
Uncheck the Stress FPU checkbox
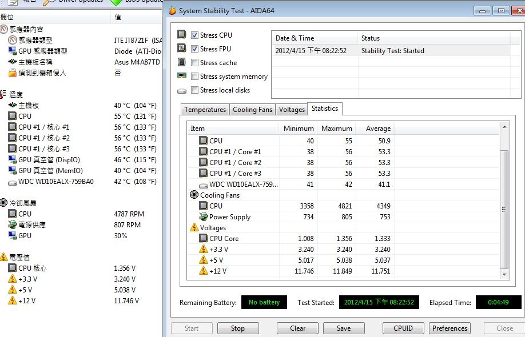pos(194,49)
